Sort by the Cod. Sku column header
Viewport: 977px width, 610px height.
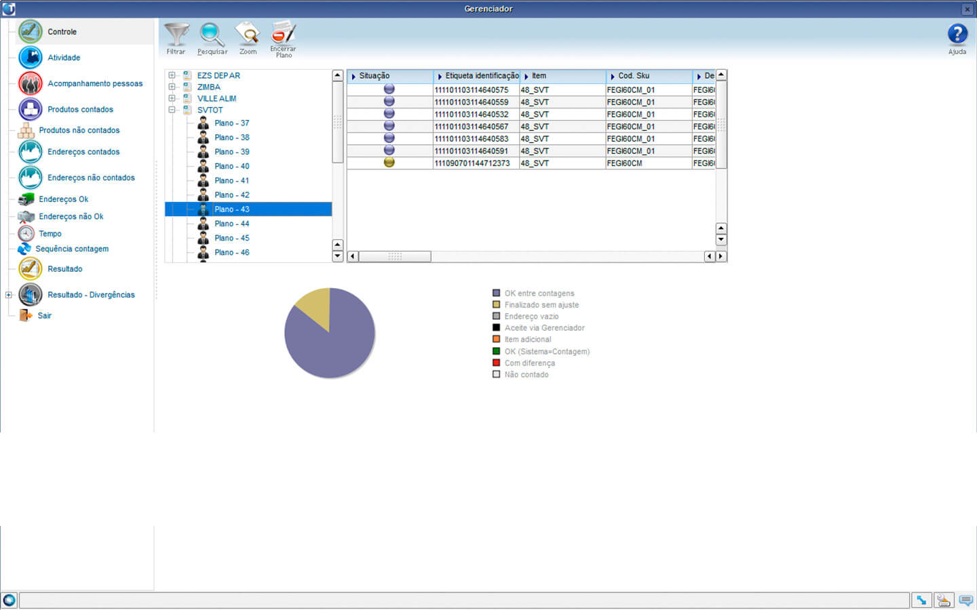(x=649, y=76)
